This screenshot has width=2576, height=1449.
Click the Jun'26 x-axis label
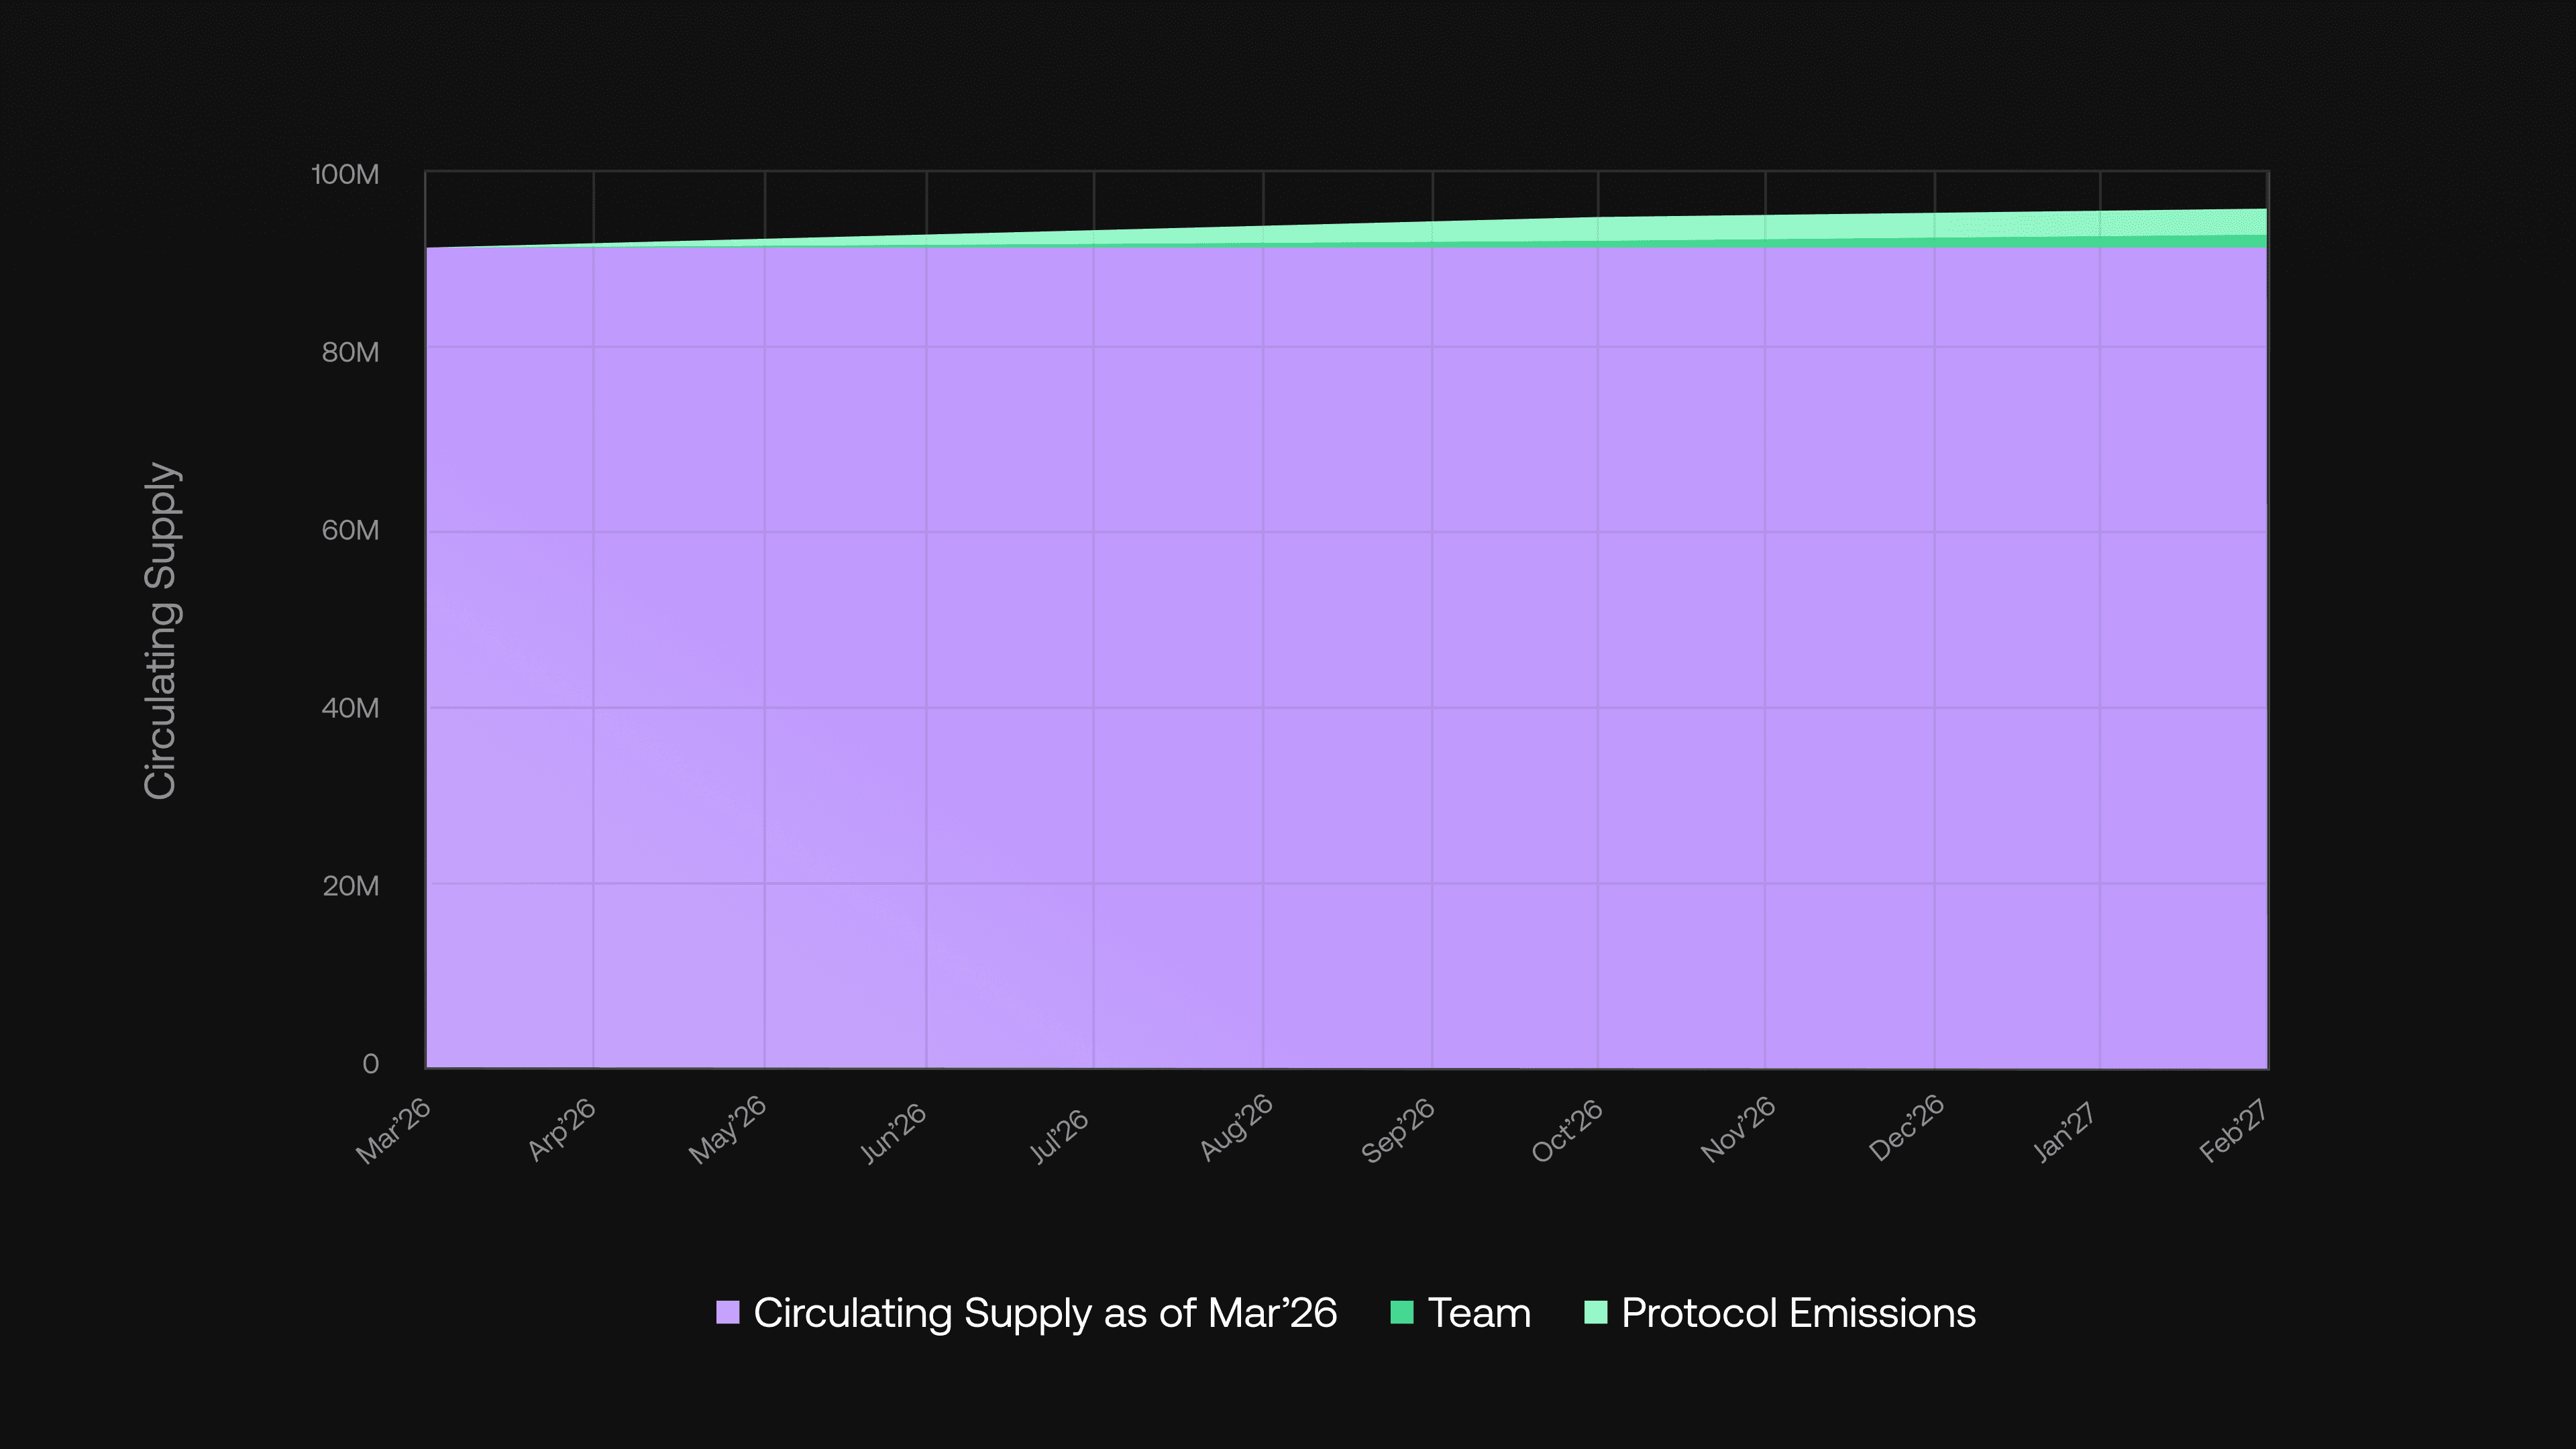(x=893, y=1133)
